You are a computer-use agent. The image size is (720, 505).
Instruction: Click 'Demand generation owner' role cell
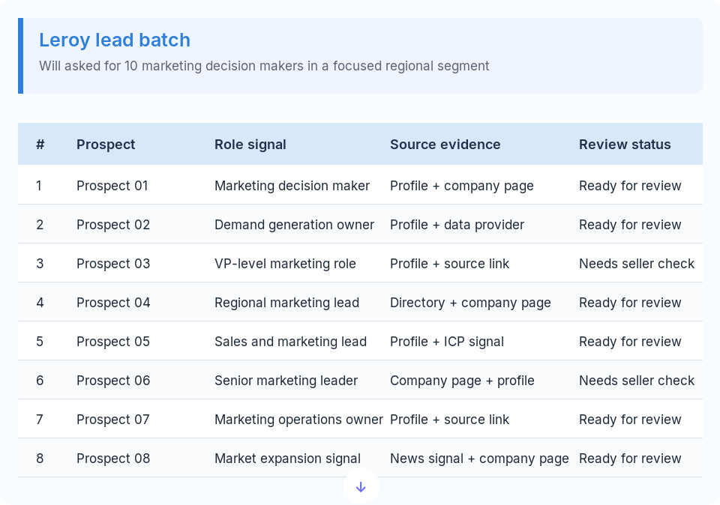click(x=294, y=225)
